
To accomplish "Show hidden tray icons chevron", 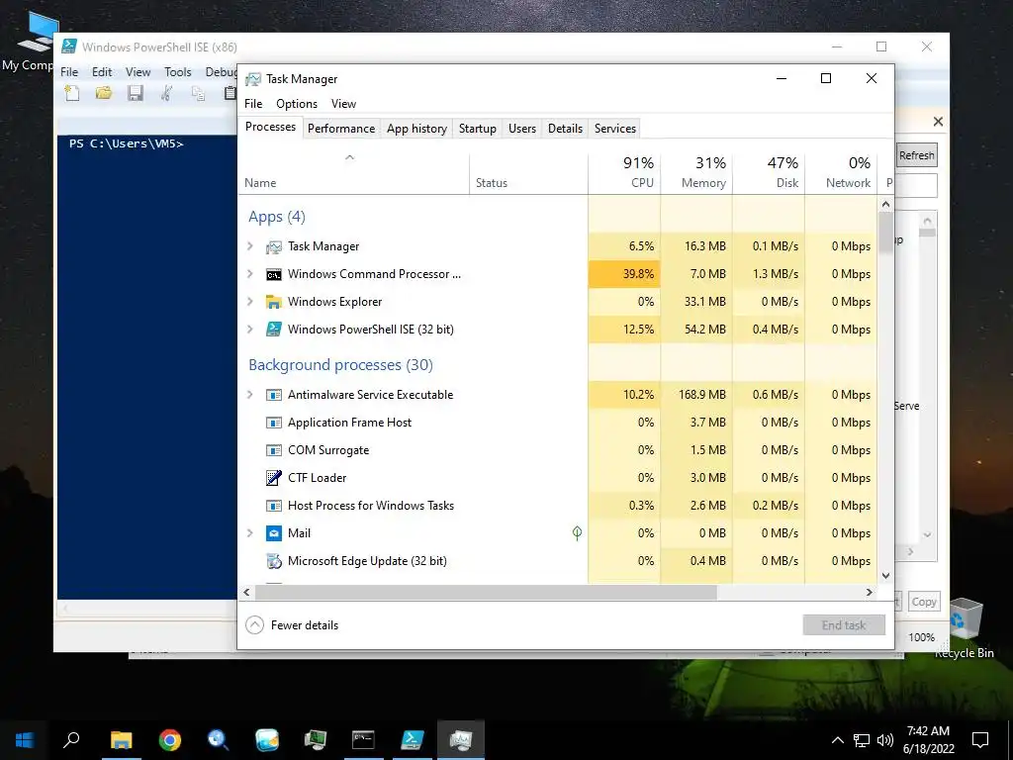I will pyautogui.click(x=837, y=740).
